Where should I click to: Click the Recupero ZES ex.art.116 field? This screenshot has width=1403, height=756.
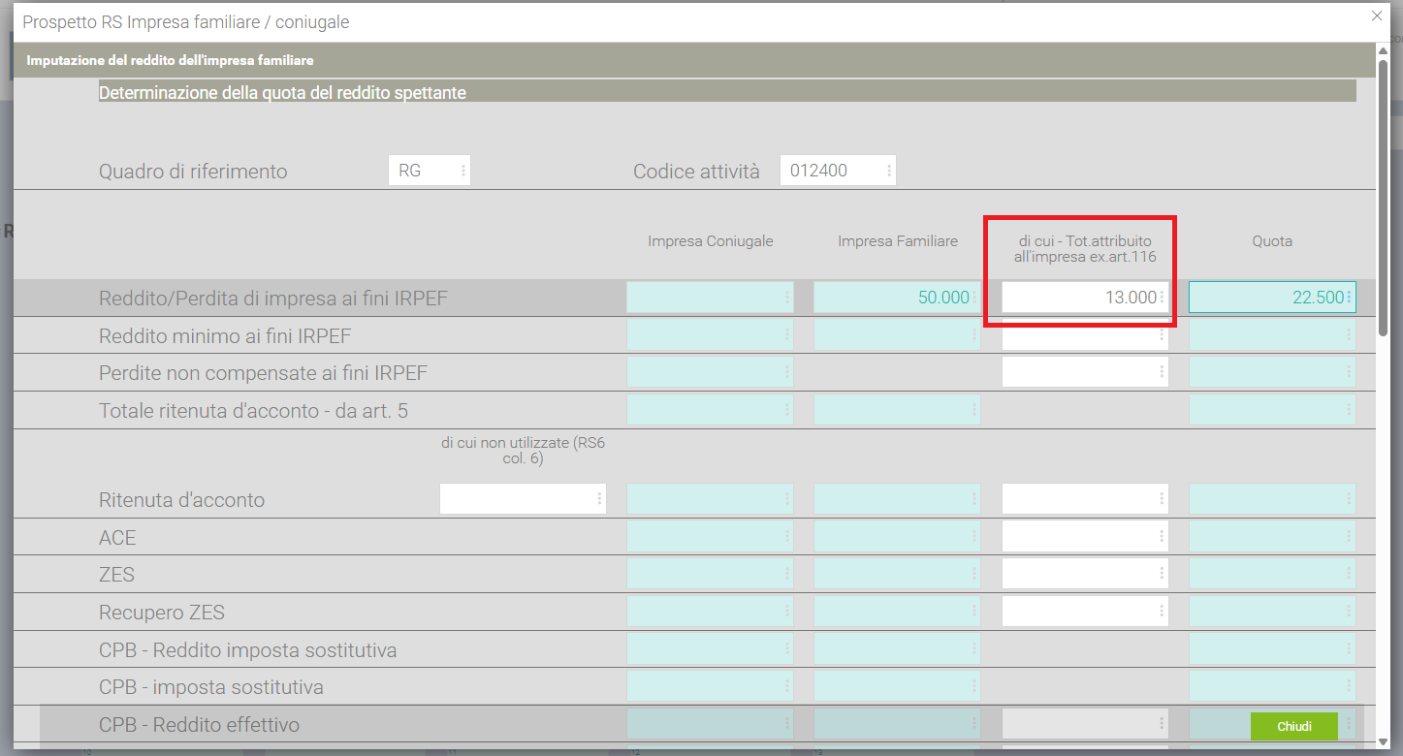[1085, 612]
